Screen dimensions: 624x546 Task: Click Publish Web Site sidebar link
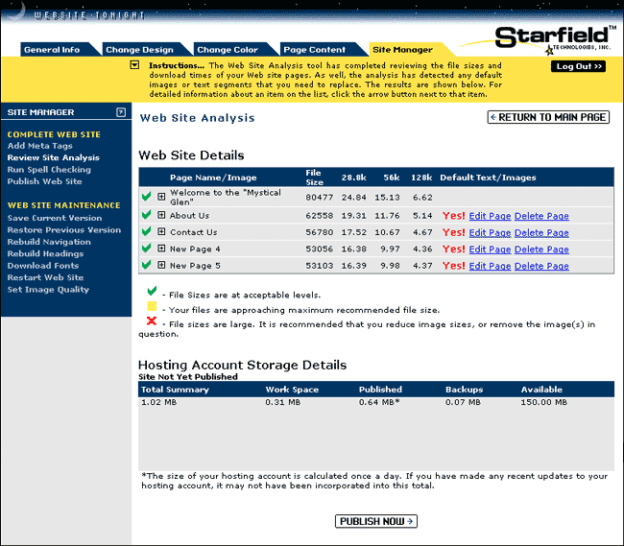44,181
